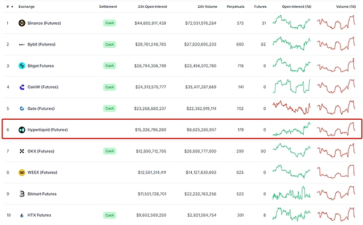Click Binance volume 7d sparkline chart

[x=336, y=22]
